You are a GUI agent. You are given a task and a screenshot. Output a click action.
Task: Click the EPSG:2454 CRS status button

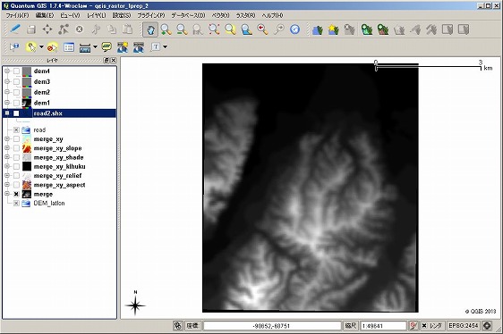tap(464, 326)
